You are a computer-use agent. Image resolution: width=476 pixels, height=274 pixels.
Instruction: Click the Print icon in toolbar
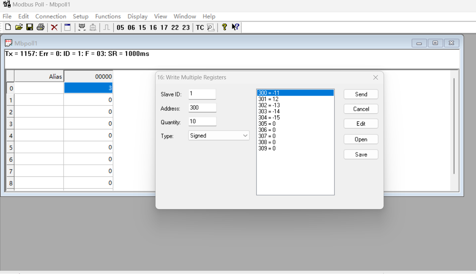tap(40, 27)
